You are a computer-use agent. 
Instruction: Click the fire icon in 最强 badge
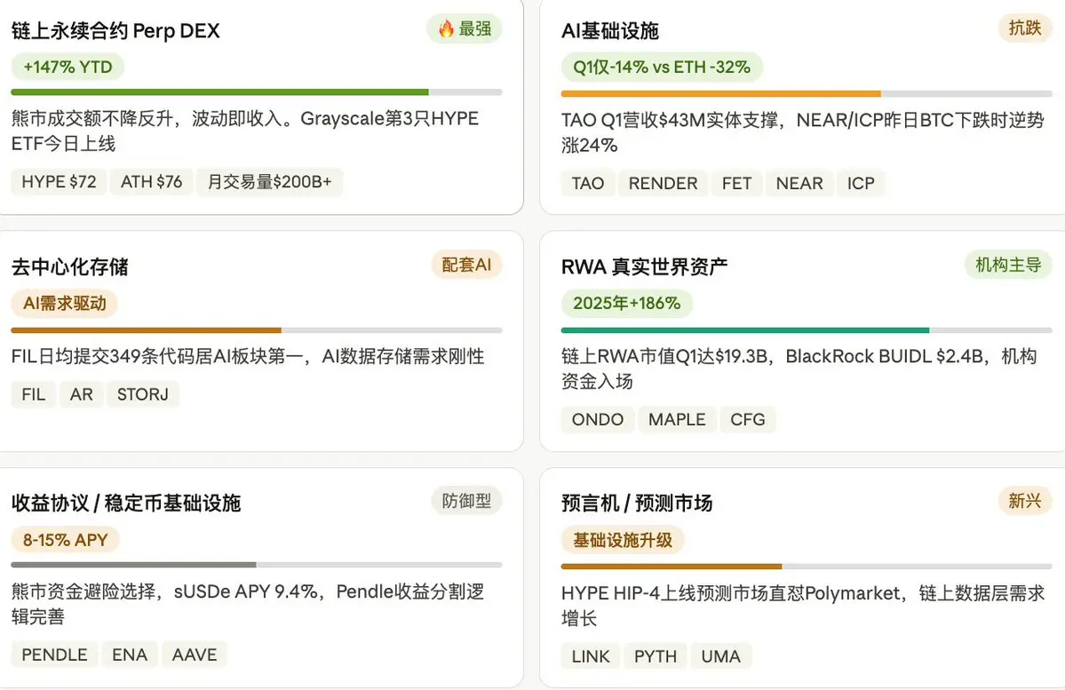point(446,28)
